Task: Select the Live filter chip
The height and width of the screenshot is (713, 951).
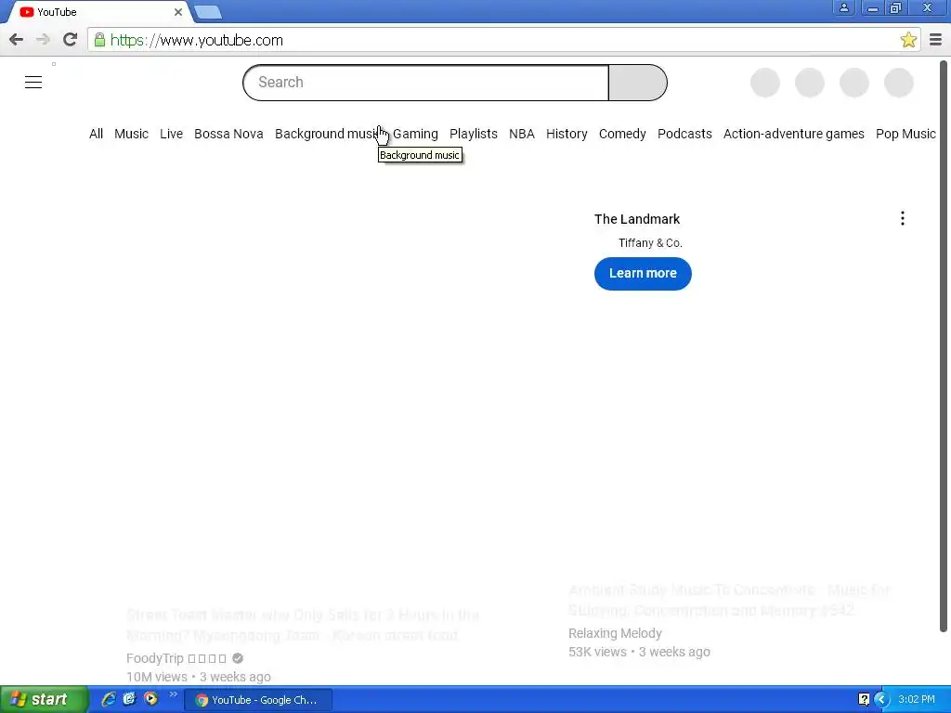Action: click(171, 134)
